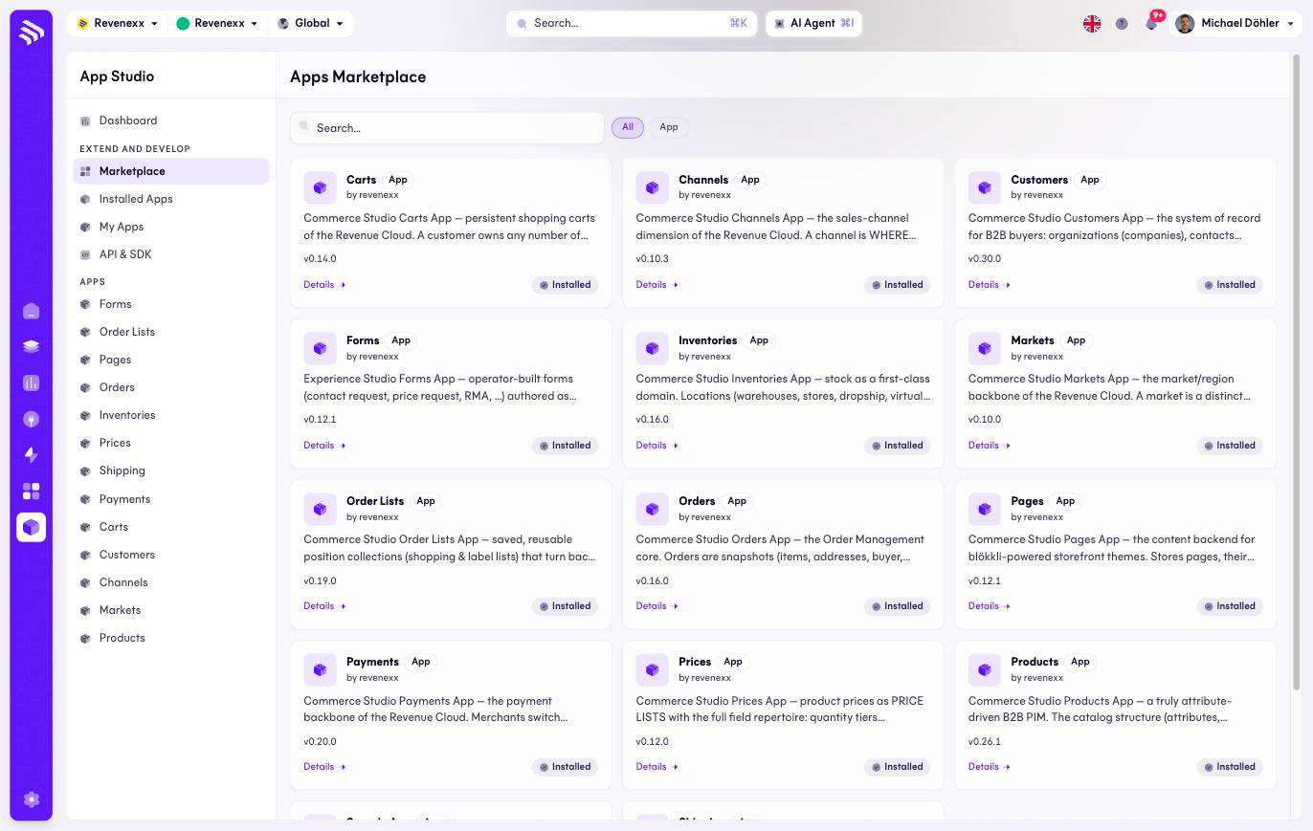The height and width of the screenshot is (831, 1313).
Task: Click the Products card cube icon
Action: 984,669
